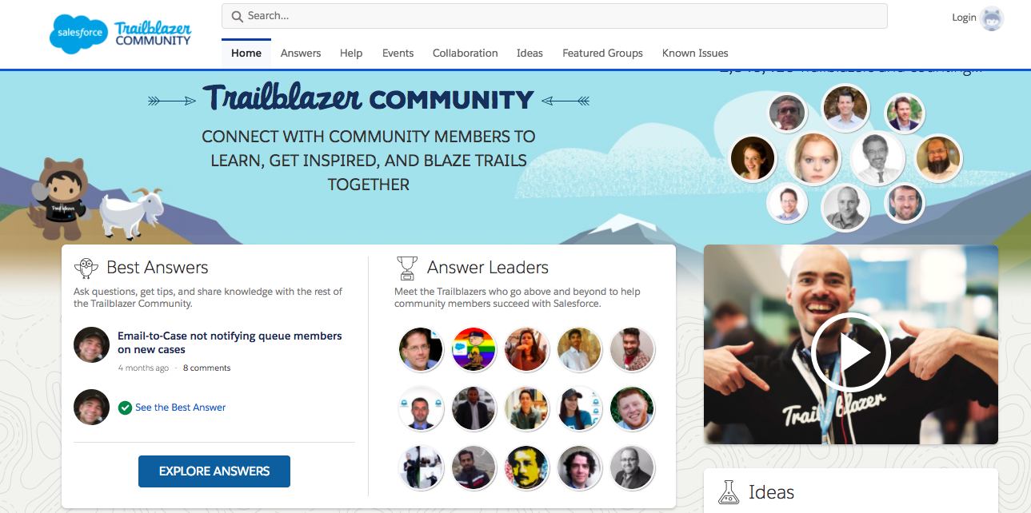Open the Answers tab

click(301, 53)
